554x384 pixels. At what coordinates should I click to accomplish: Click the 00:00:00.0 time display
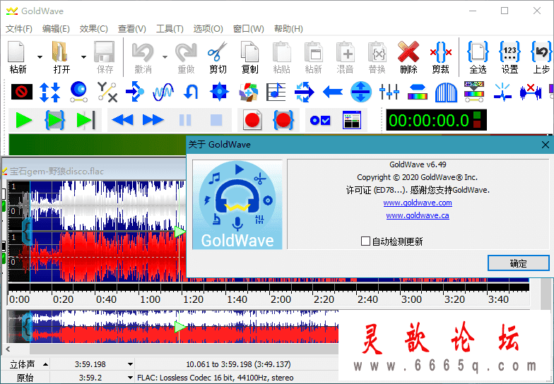point(437,120)
